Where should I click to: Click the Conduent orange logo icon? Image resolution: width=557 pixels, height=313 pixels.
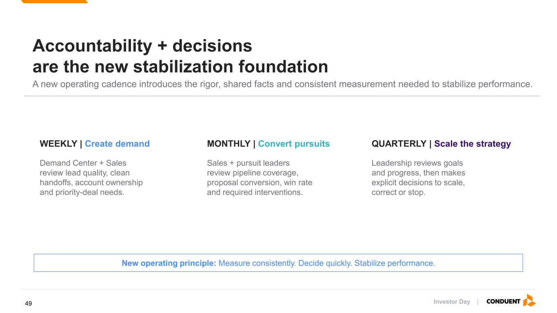click(529, 301)
